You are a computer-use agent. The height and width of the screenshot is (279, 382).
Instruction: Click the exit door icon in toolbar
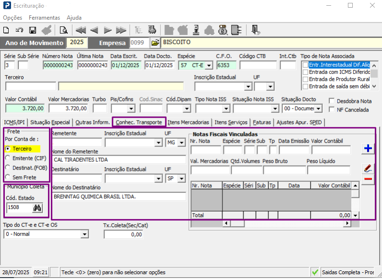[255, 30]
